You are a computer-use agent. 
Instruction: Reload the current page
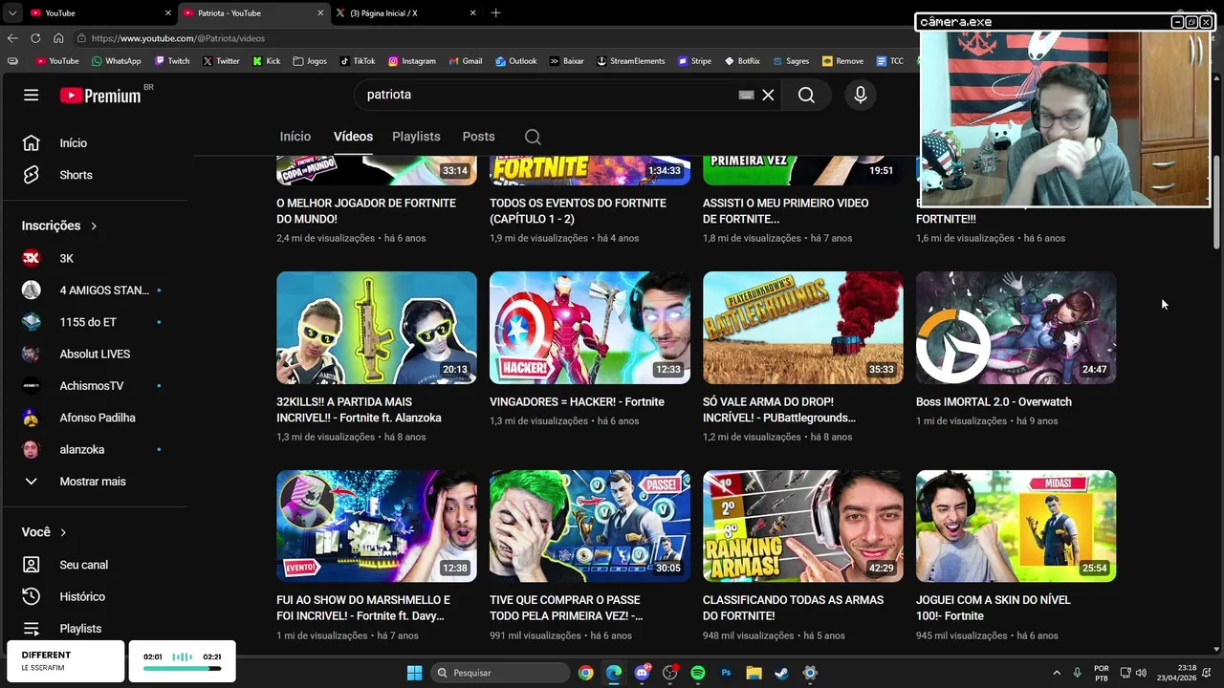point(35,38)
